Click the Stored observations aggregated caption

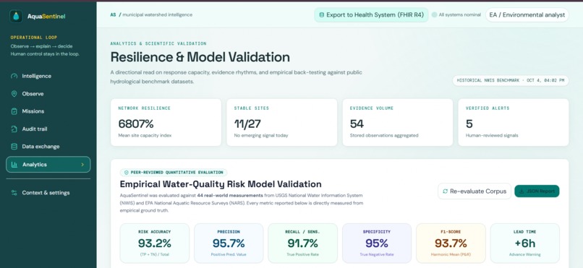384,136
